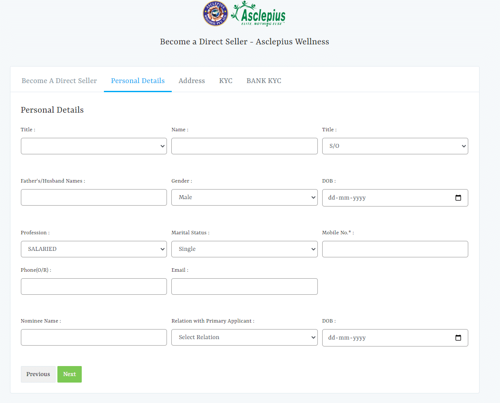Open the first Title dropdown
This screenshot has width=500, height=403.
[94, 146]
